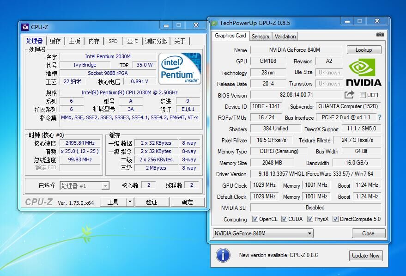Screen dimensions: 406x276
Task: Open the NVIDIA GeForce 840M card selector dropdown
Action: click(310, 233)
